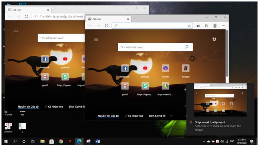The width and height of the screenshot is (259, 147).
Task: Click the refresh button in the back Edge window
Action: point(26,16)
